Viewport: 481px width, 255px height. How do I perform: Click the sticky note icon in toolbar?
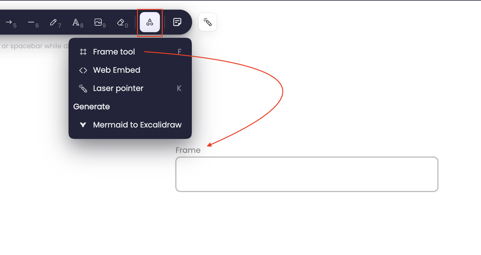[x=177, y=22]
